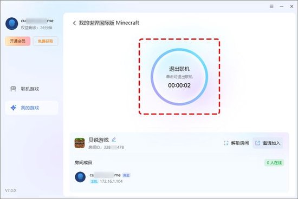Click the user avatar in the sidebar

[11, 24]
